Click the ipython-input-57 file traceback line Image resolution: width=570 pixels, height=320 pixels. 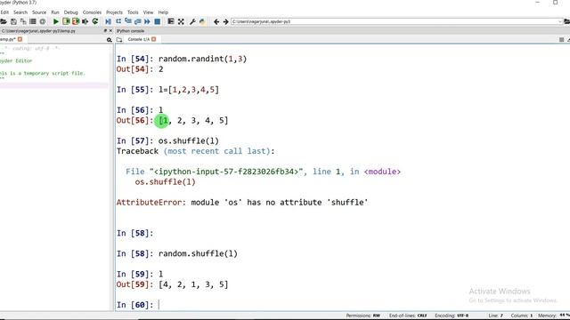coord(264,172)
